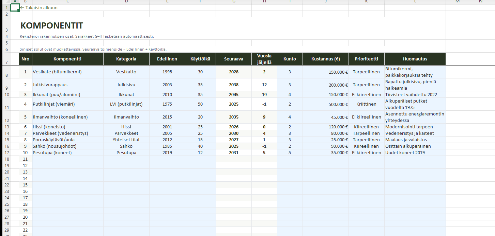495x236 pixels.
Task: Select the 'LVI (putkilinjat)' category cell
Action: [126, 104]
